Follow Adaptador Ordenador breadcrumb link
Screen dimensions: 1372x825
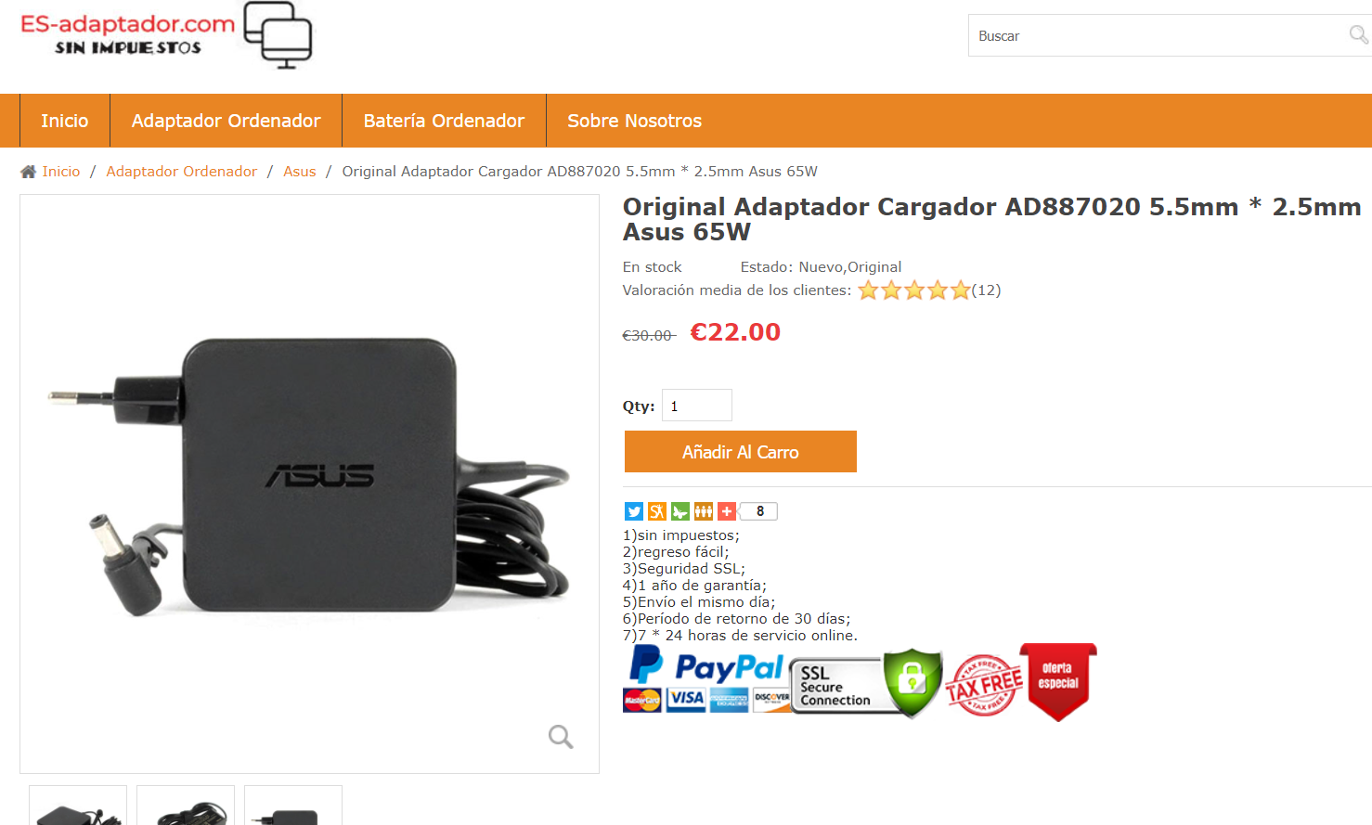[182, 172]
